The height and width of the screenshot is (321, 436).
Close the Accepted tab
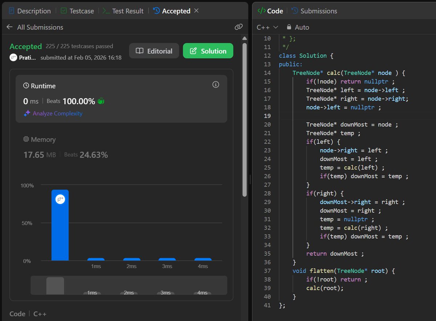click(196, 11)
